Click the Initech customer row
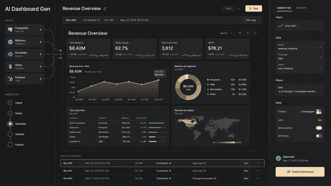The image size is (331, 186). 118,137
